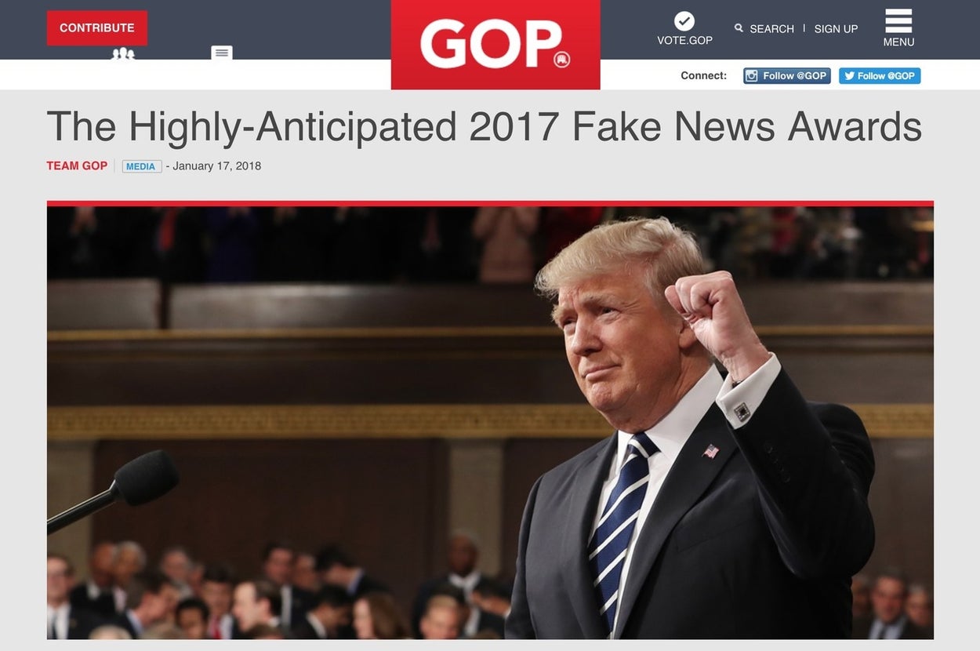
Task: Select the MEDIA category tag
Action: (x=141, y=166)
